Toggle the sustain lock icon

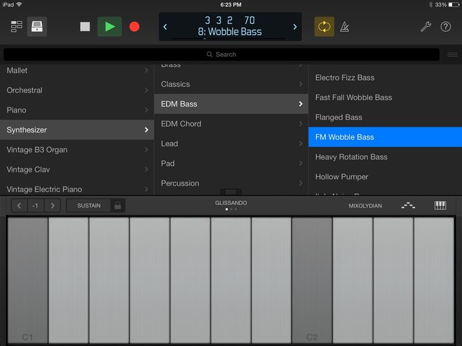pos(117,206)
